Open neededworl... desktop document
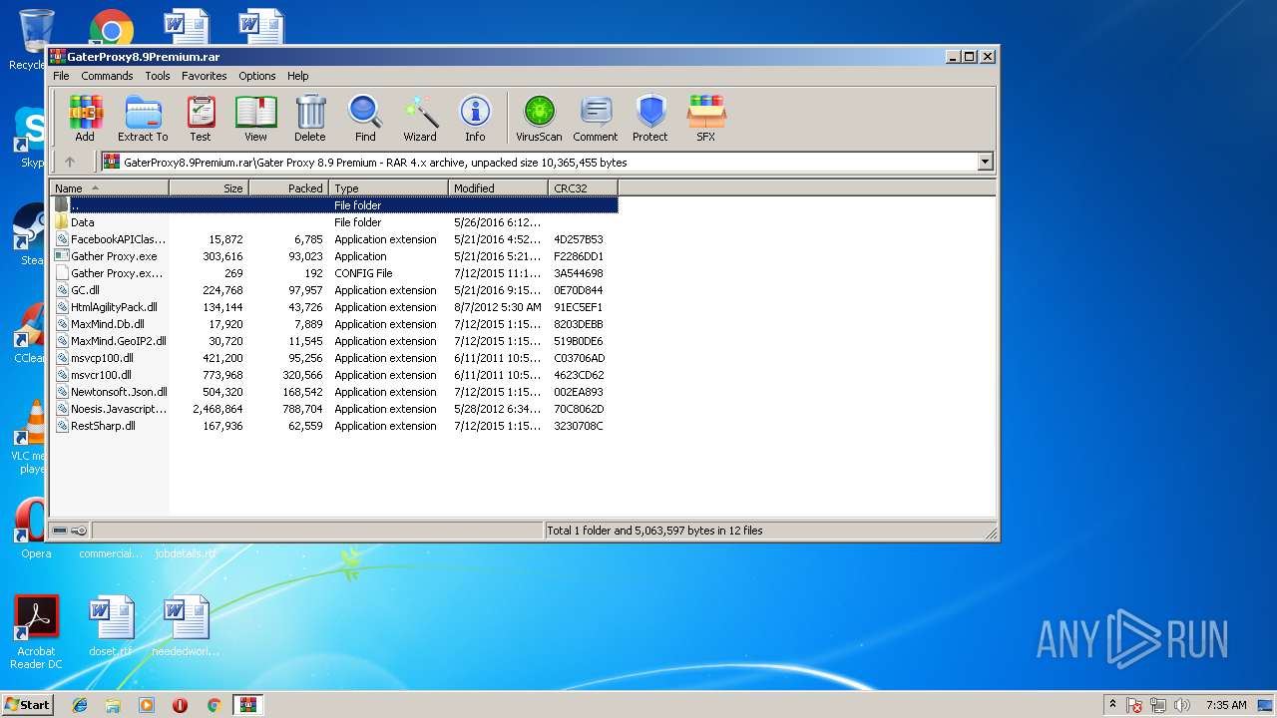The height and width of the screenshot is (718, 1277). [186, 625]
